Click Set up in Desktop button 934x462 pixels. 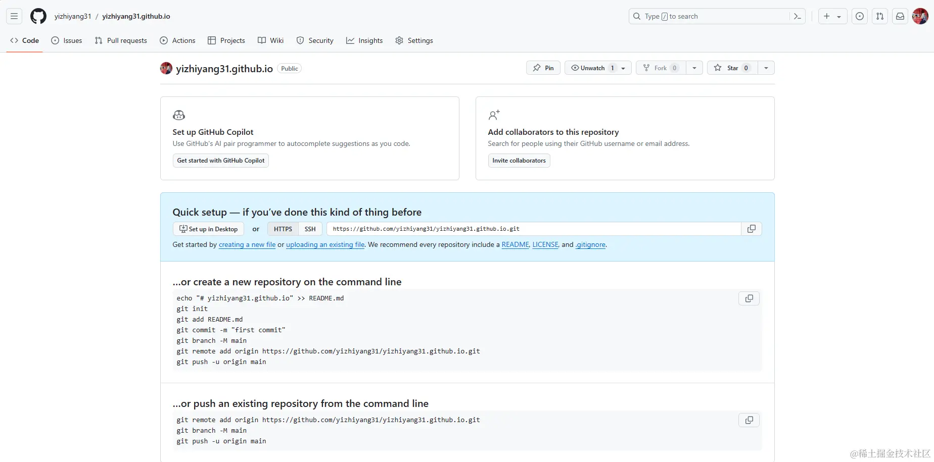pyautogui.click(x=208, y=229)
